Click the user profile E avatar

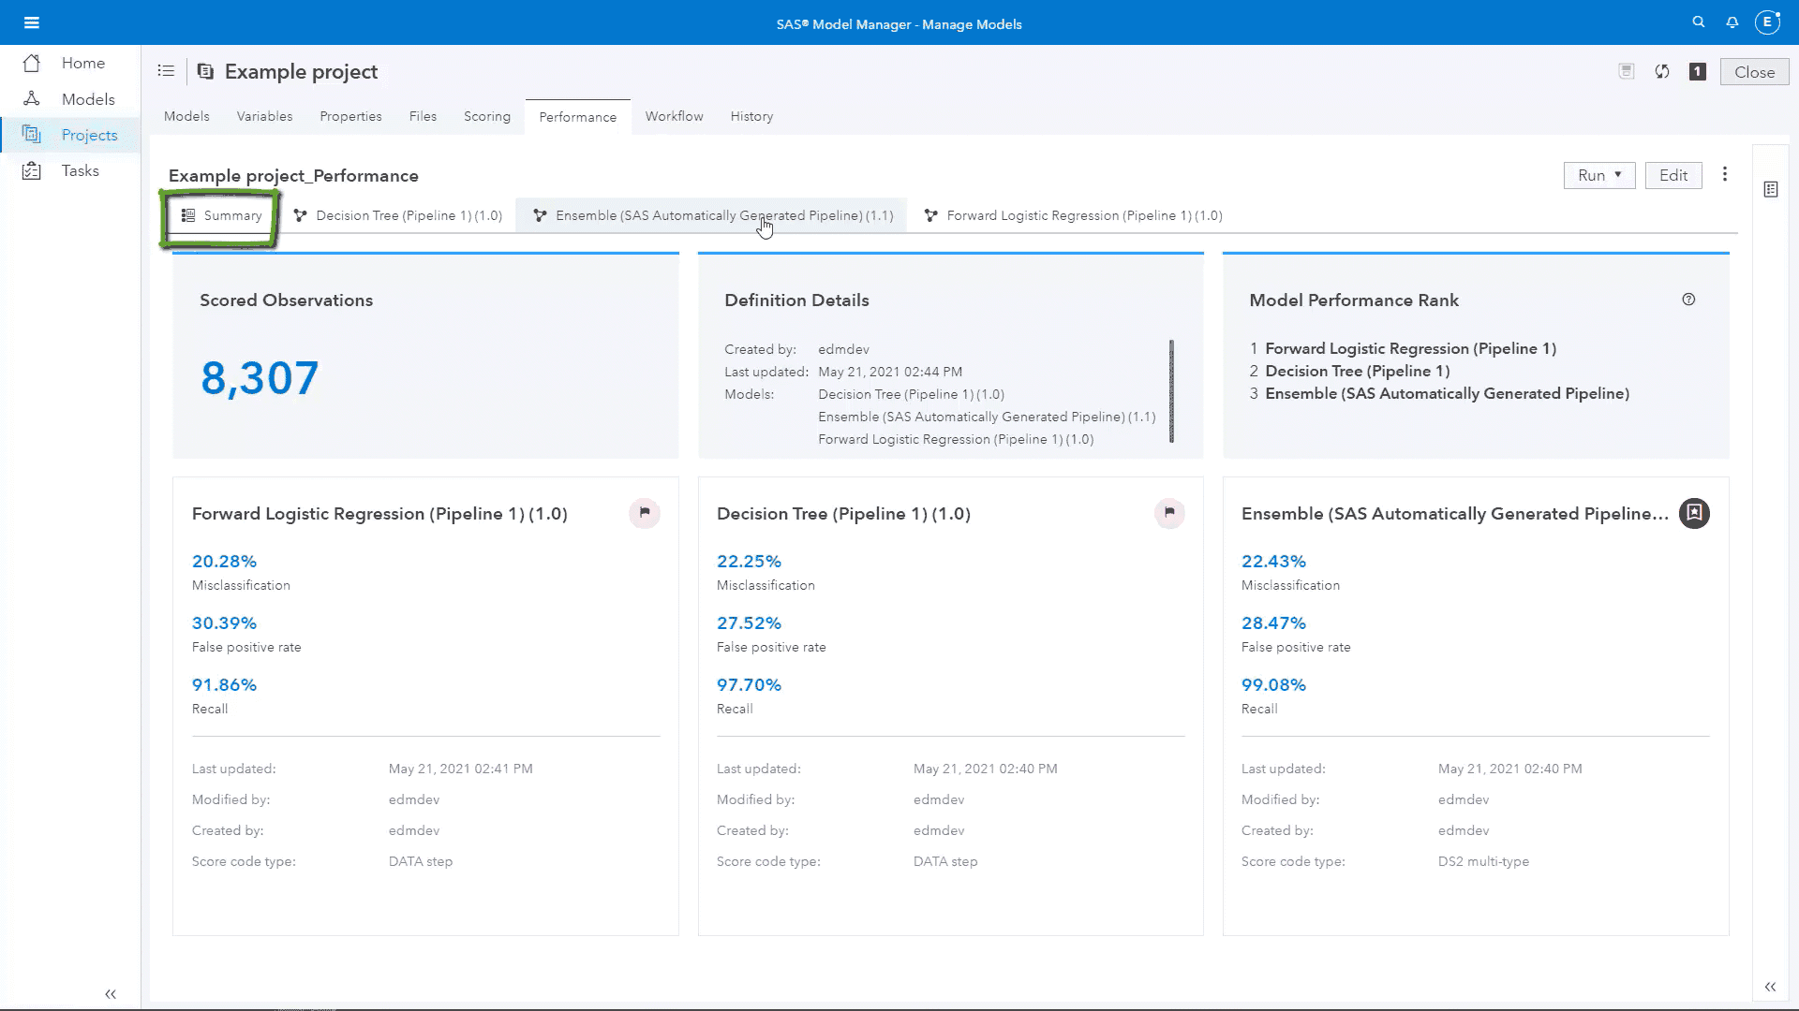(x=1767, y=22)
